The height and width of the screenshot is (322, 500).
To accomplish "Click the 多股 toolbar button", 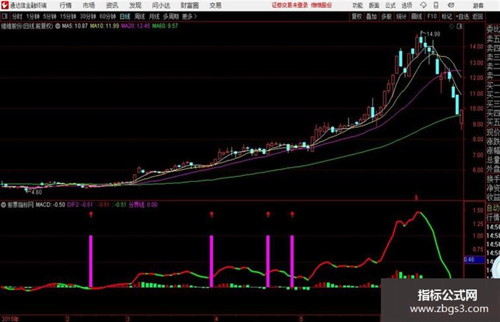I will (x=386, y=16).
